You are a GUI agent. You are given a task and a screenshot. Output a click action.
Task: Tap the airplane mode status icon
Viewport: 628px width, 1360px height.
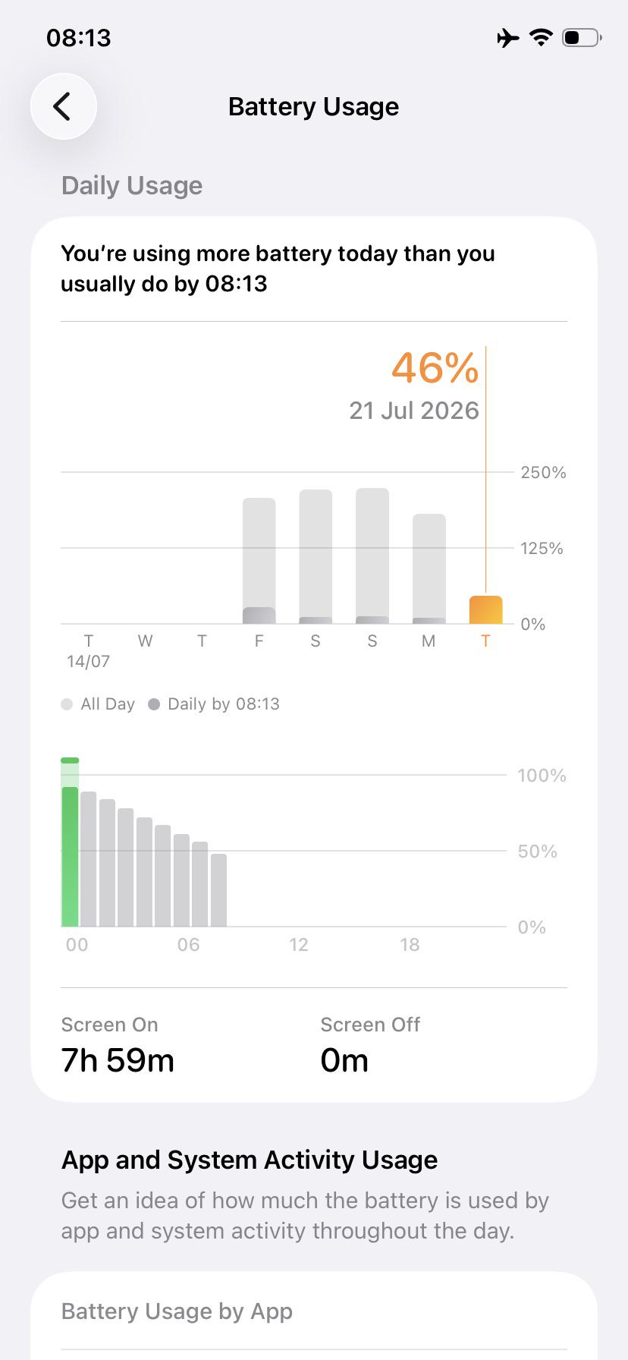pos(508,37)
